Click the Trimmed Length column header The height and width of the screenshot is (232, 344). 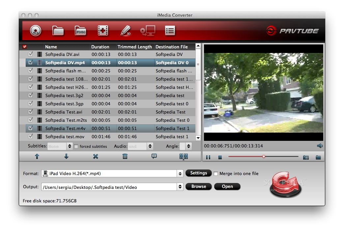135,47
